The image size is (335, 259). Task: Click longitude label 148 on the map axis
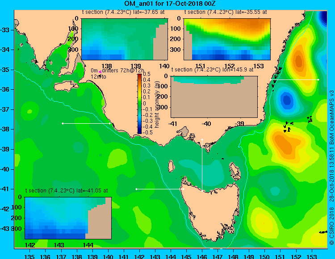(233, 257)
